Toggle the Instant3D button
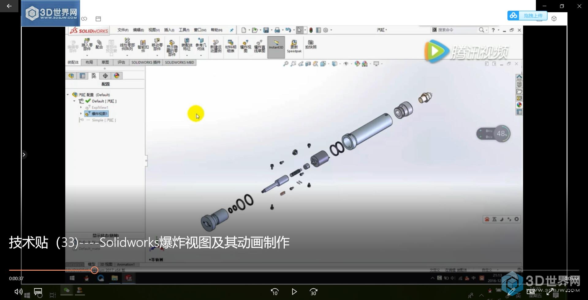 tap(276, 47)
